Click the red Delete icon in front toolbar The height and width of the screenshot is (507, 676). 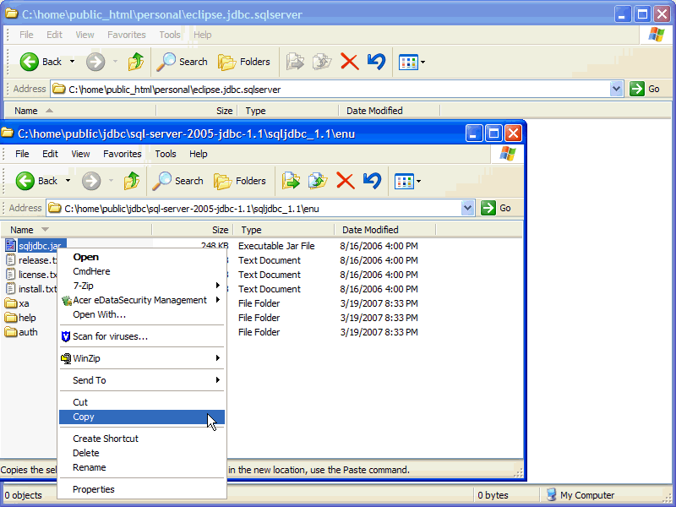click(x=345, y=181)
